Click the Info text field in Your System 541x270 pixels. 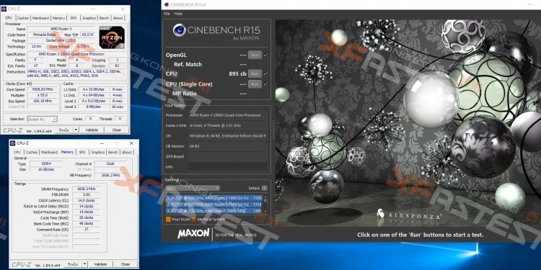(228, 167)
